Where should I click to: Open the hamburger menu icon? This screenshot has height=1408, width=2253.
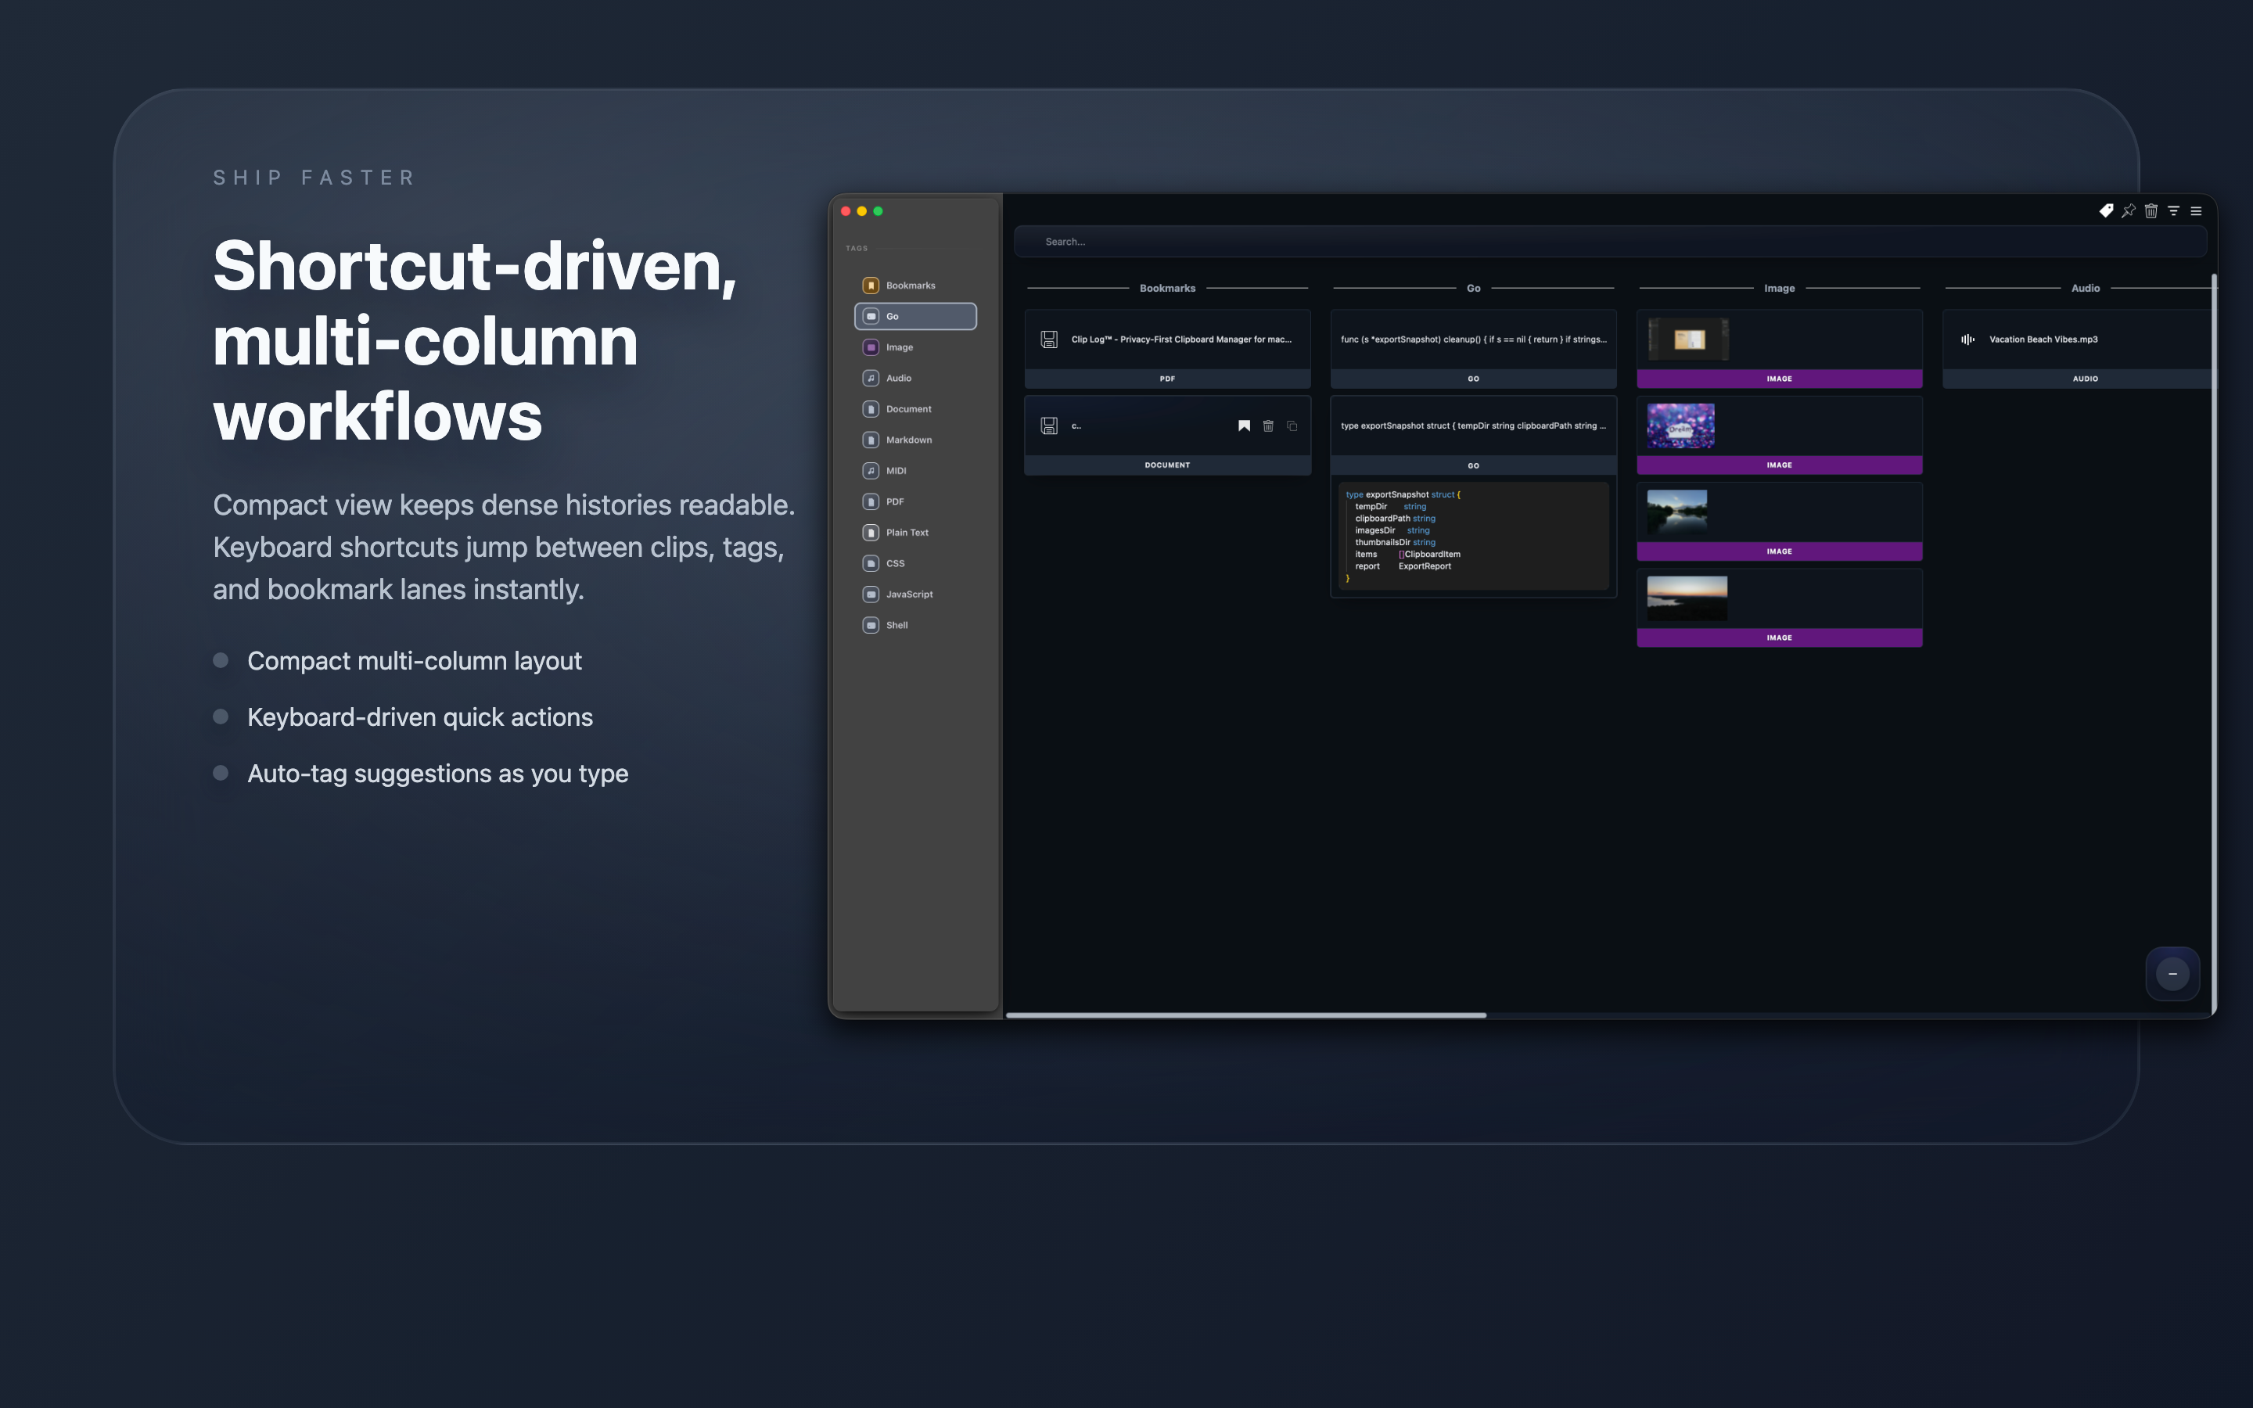tap(2195, 211)
